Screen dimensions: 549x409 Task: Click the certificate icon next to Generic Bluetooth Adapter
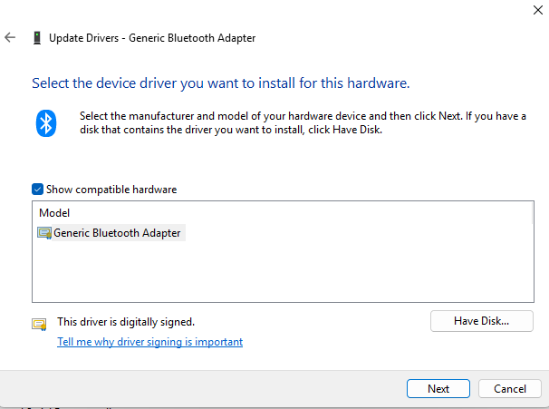[x=44, y=233]
